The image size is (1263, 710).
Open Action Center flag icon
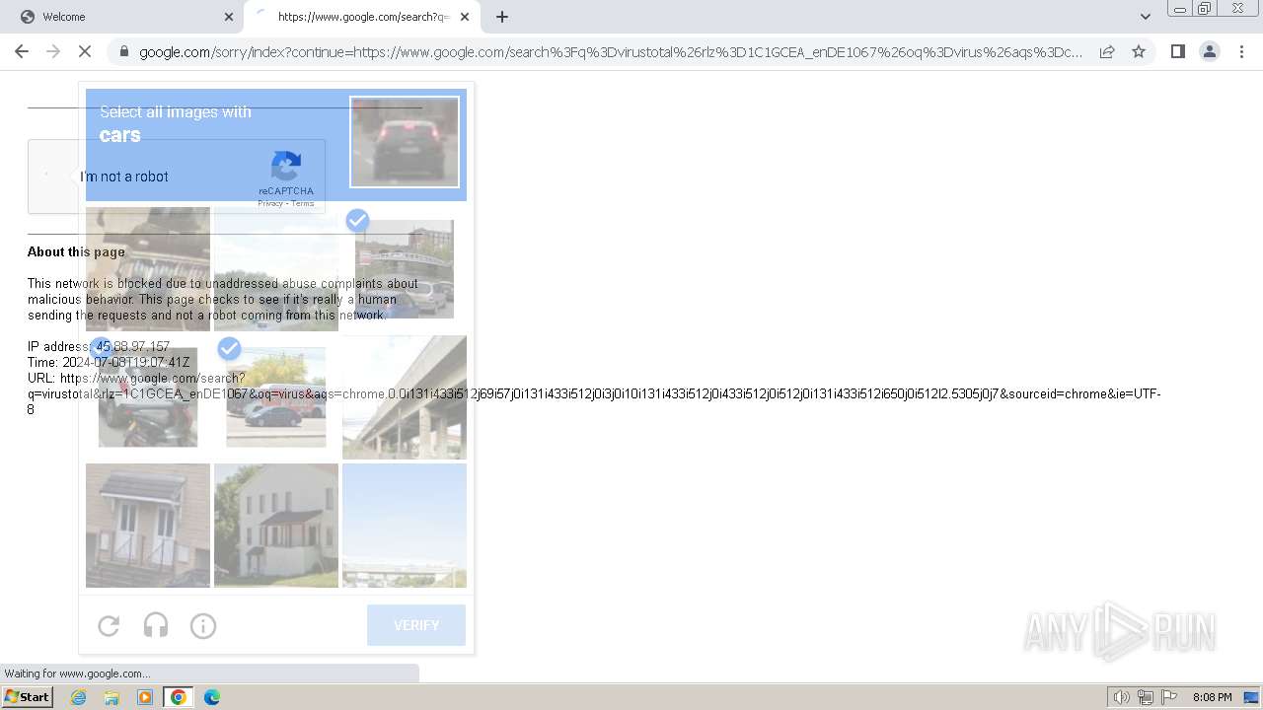1169,697
